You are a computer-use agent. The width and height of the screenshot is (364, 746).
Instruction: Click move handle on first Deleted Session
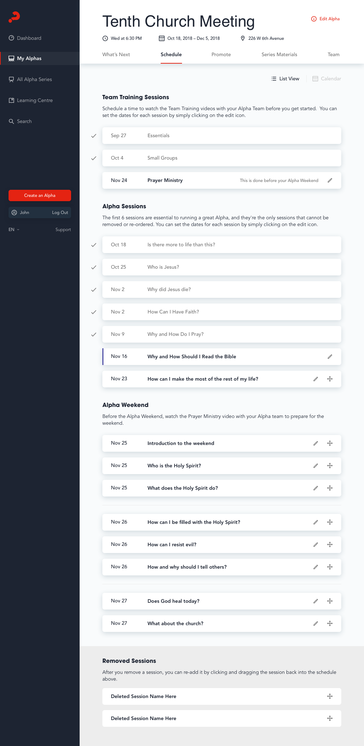click(330, 697)
